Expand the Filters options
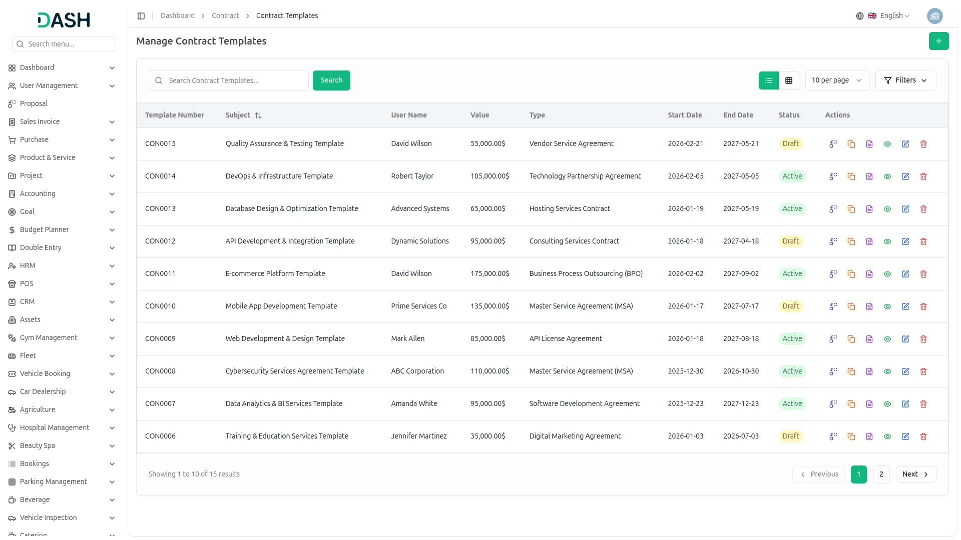The height and width of the screenshot is (540, 961). (x=906, y=80)
